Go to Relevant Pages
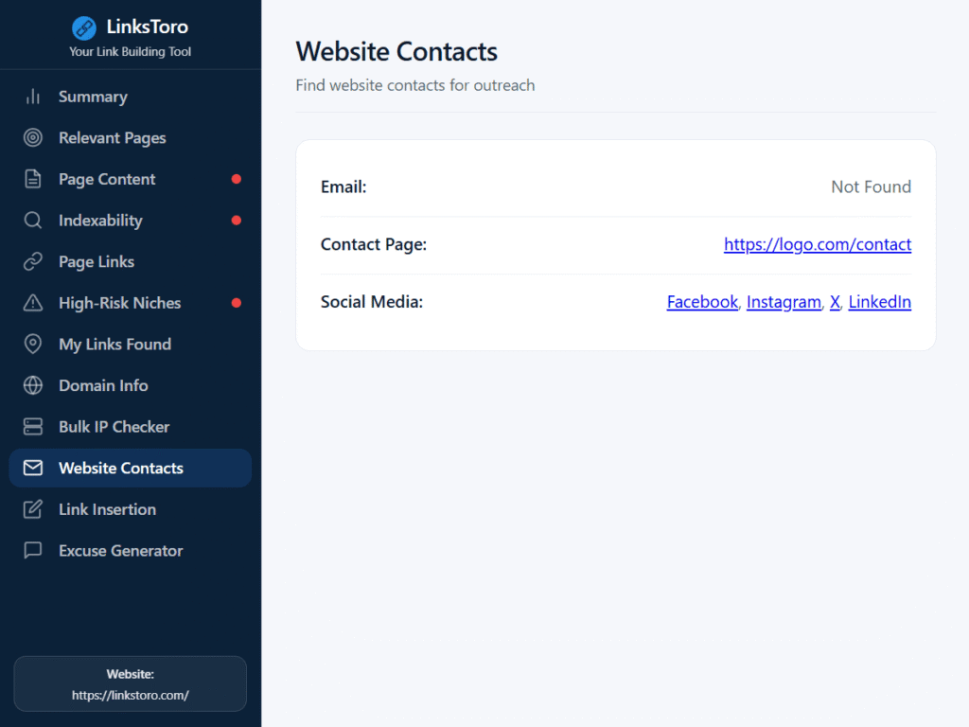This screenshot has height=727, width=969. (131, 138)
